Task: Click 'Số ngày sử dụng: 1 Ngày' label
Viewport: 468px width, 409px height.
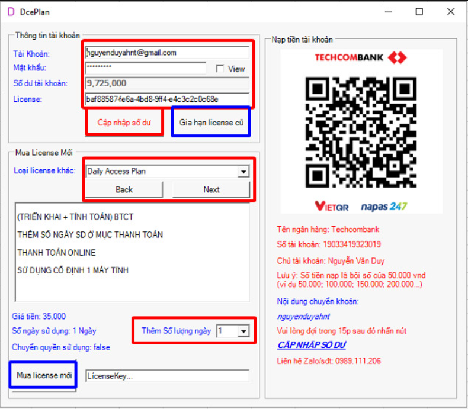Action: click(54, 331)
